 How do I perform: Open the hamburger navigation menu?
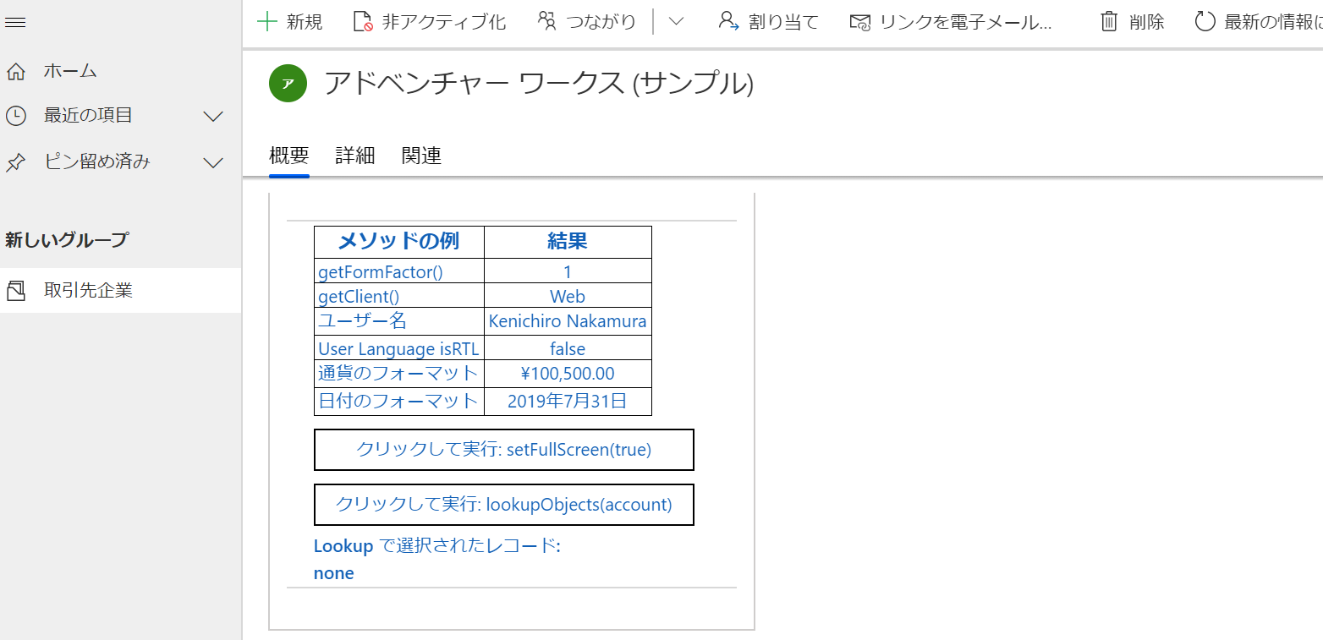click(15, 22)
